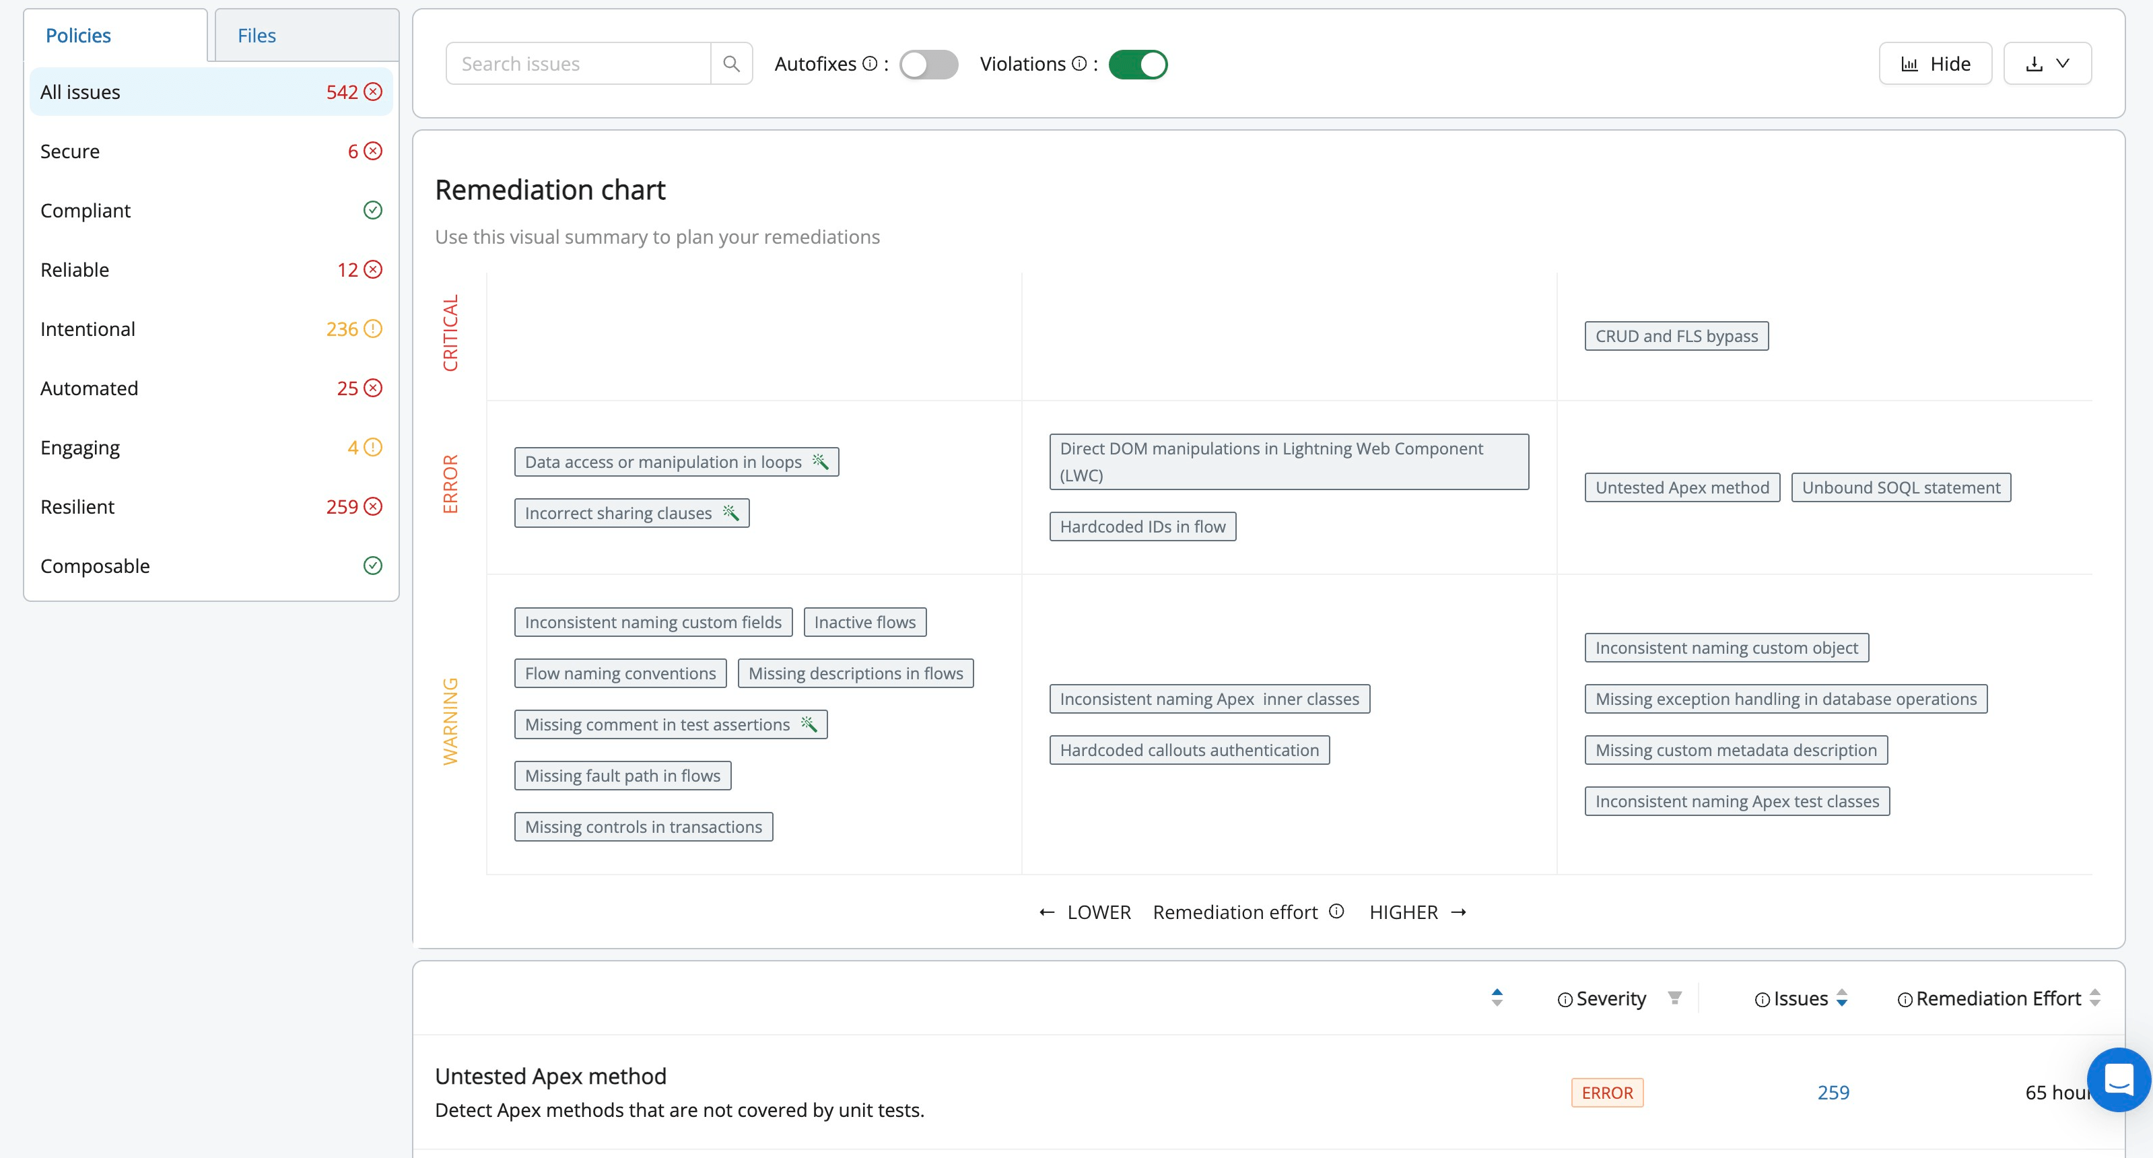This screenshot has height=1158, width=2153.
Task: Open the download options dropdown
Action: coord(2047,63)
